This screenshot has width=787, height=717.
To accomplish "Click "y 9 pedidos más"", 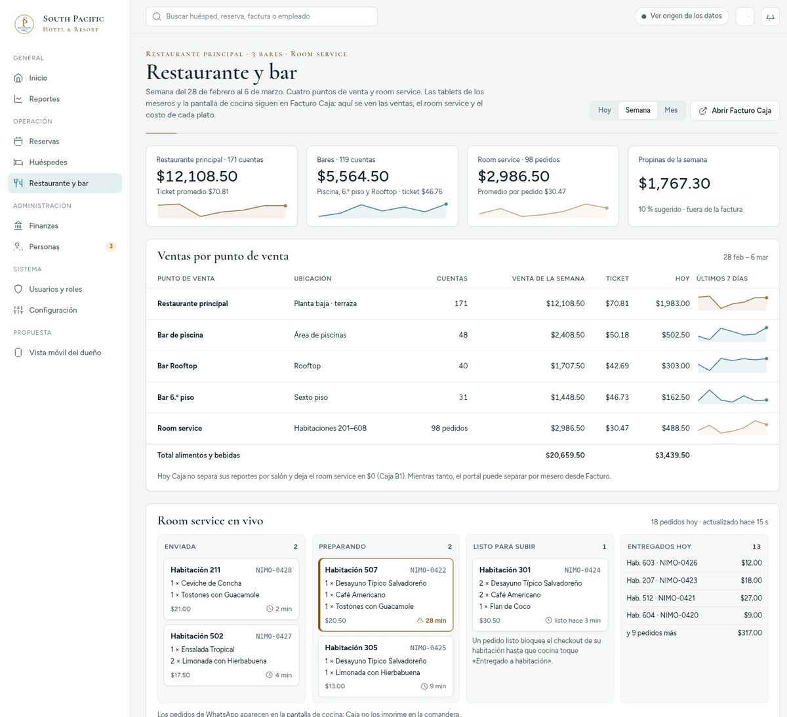I will pos(651,633).
